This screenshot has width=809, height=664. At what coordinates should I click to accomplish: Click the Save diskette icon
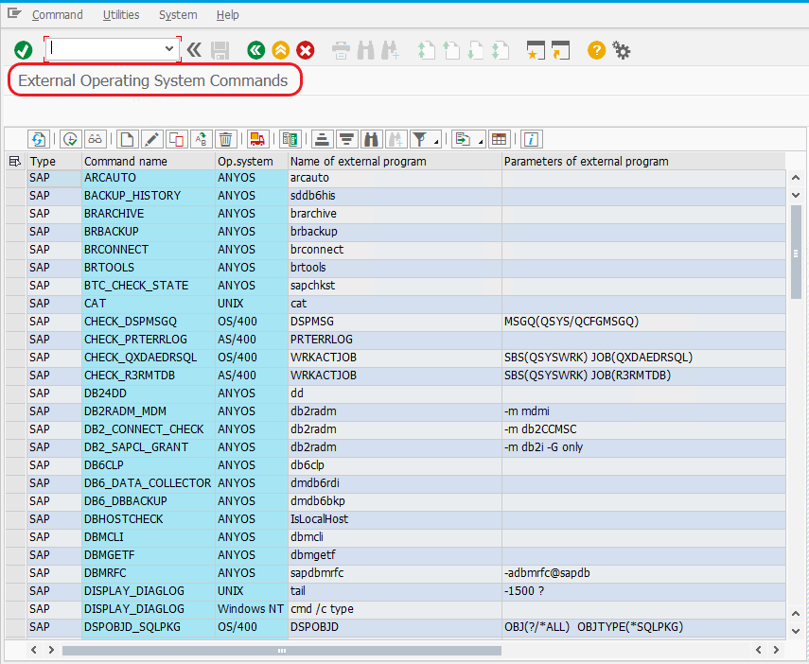tap(220, 50)
